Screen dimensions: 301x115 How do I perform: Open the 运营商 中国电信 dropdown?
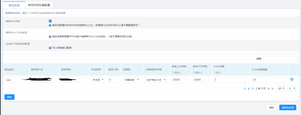tap(131, 80)
